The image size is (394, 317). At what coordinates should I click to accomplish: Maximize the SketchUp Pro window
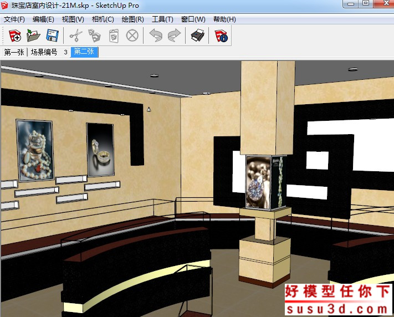click(366, 3)
